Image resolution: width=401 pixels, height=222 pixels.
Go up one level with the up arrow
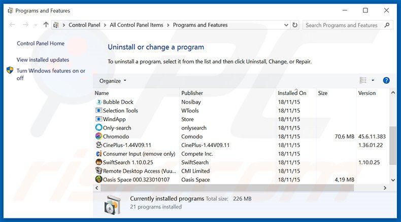tap(46, 25)
